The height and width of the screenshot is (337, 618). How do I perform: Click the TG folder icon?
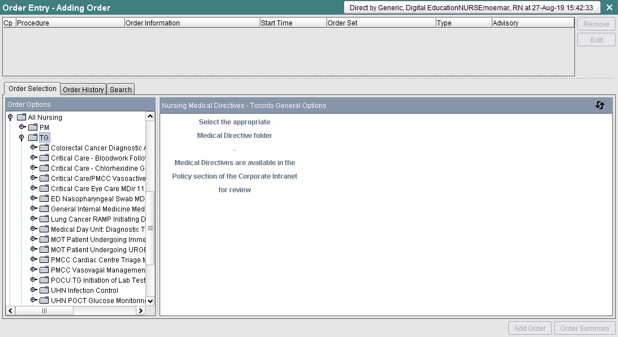[33, 137]
